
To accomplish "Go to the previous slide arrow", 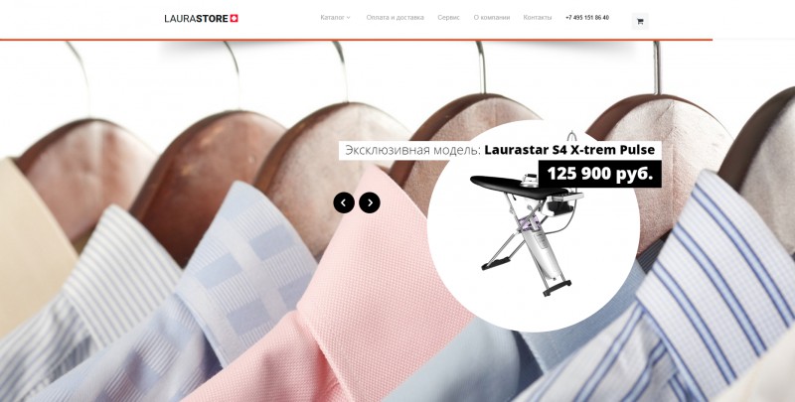I will [344, 203].
